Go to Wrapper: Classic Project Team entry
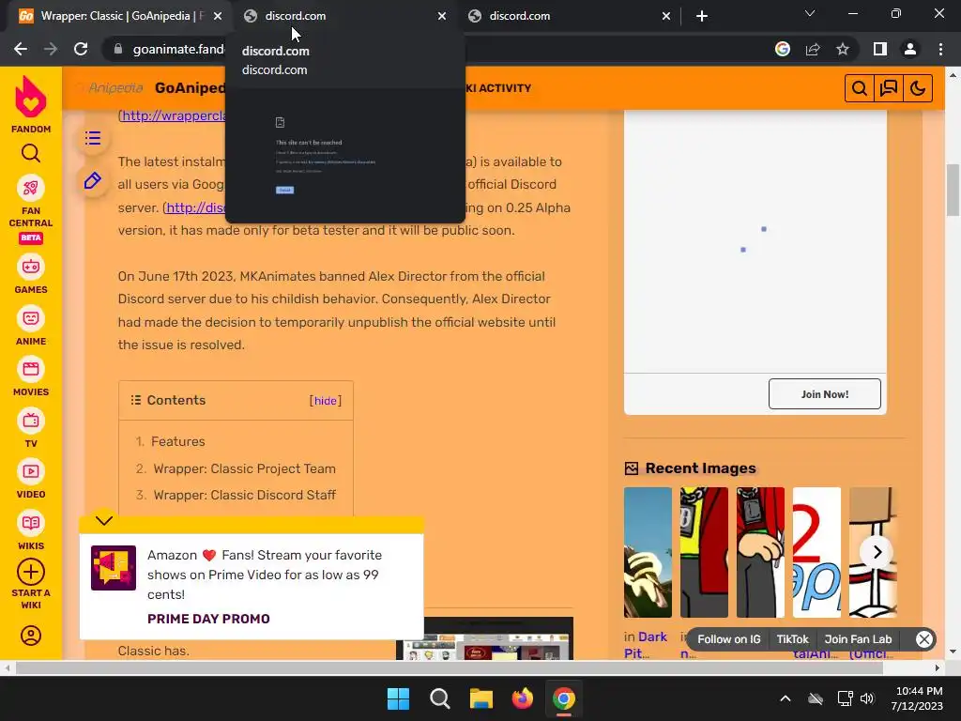This screenshot has height=721, width=961. (245, 468)
